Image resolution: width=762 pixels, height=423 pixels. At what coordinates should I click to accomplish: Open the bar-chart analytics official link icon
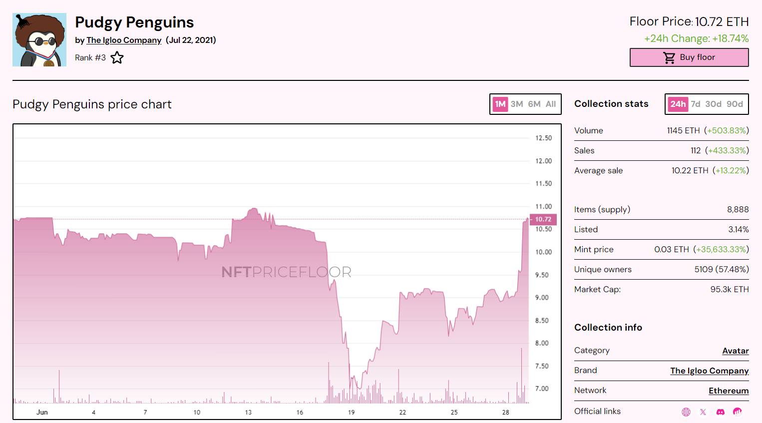point(737,412)
